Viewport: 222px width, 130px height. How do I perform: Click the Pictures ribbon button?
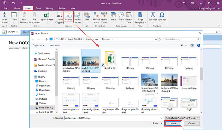[69, 17]
